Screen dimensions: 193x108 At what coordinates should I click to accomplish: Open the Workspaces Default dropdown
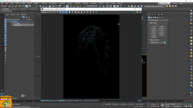(x=185, y=3)
